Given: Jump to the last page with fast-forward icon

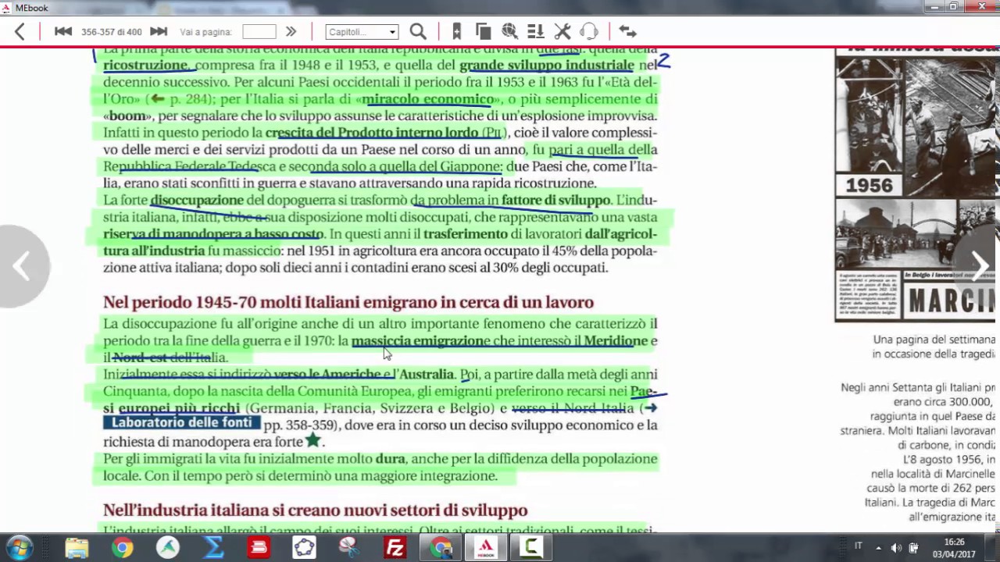Looking at the screenshot, I should pyautogui.click(x=159, y=31).
